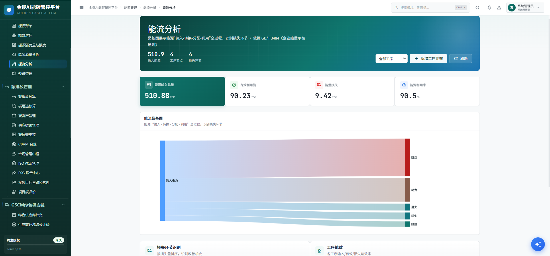Click the 有效利用能 checkmark icon
Viewport: 550px width, 256px height.
(x=234, y=85)
